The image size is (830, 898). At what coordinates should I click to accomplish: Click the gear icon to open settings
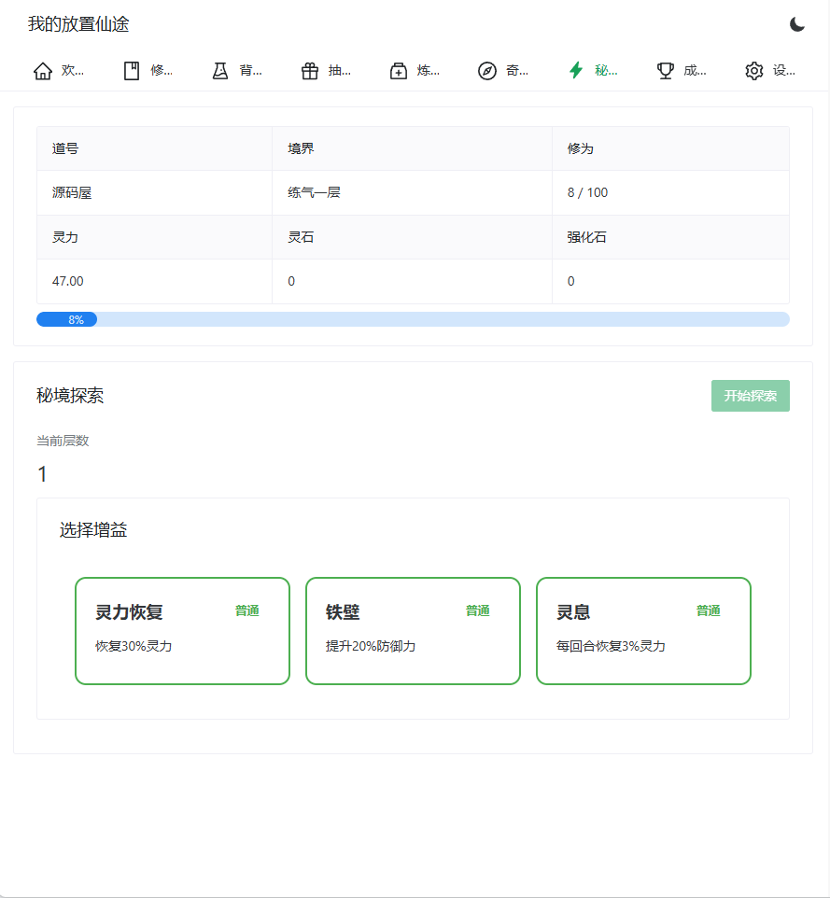pyautogui.click(x=753, y=70)
